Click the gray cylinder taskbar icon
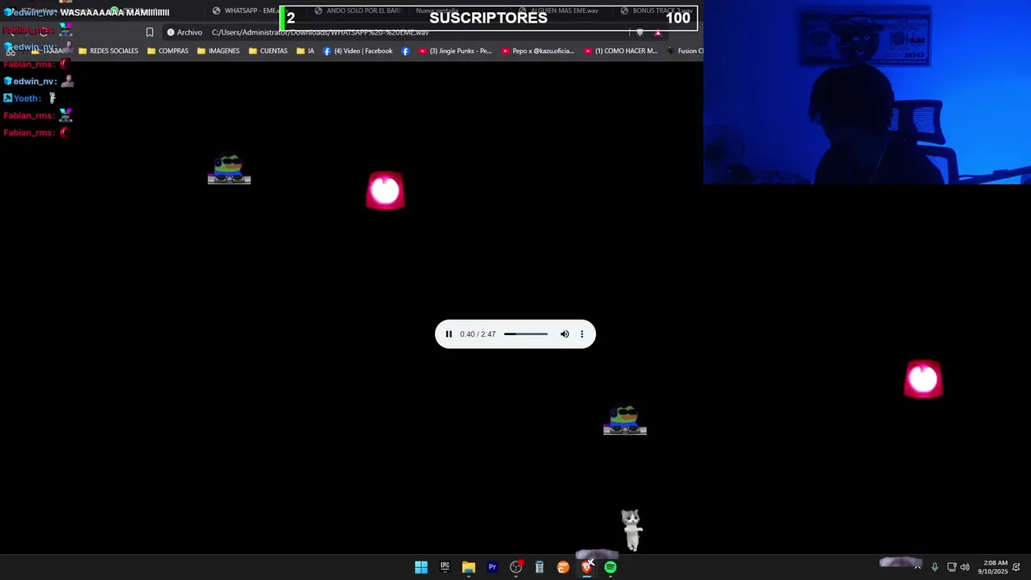1031x580 pixels. [x=540, y=567]
